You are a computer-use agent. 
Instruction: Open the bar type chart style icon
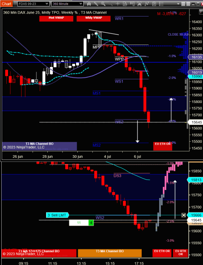(89, 4)
